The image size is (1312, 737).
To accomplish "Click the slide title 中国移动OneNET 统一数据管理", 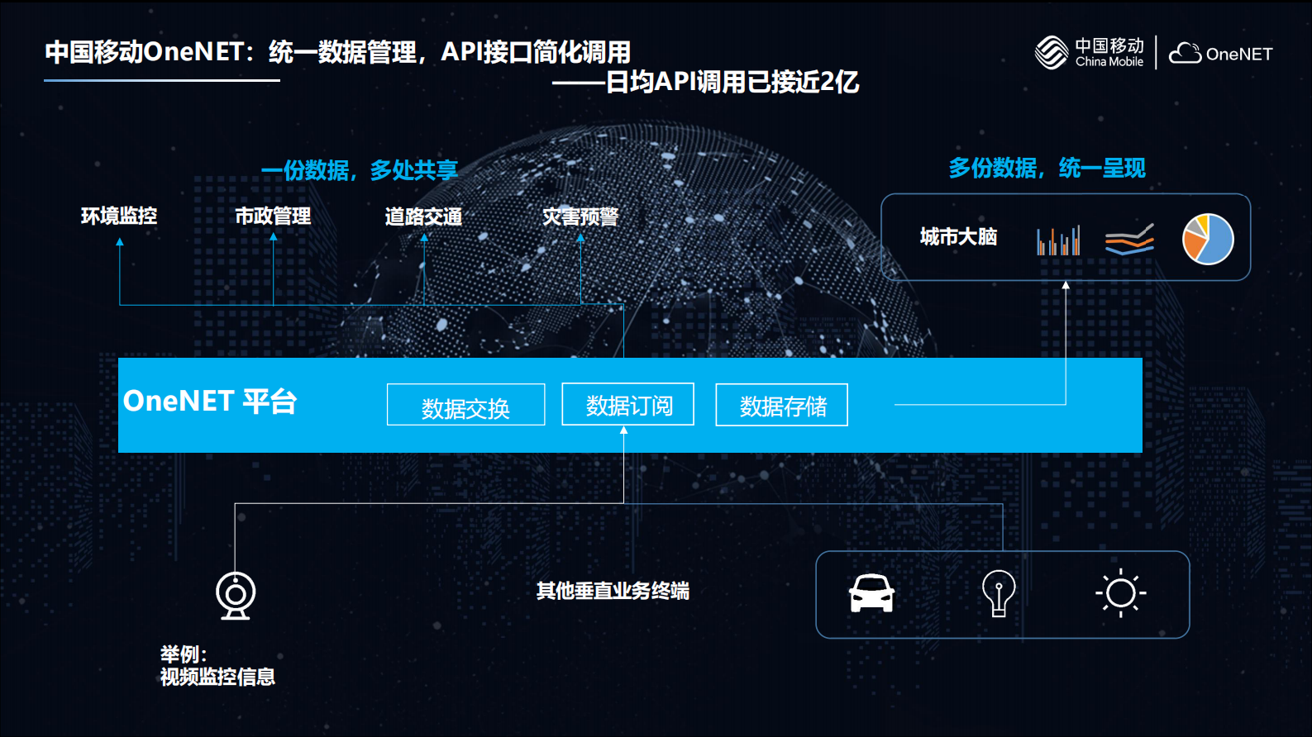I will click(x=337, y=52).
